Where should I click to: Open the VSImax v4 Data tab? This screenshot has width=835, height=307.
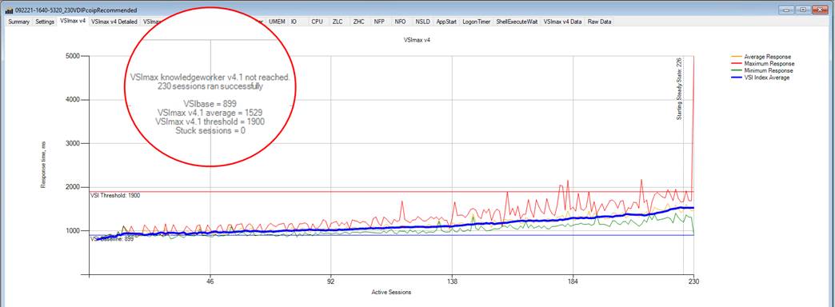562,22
